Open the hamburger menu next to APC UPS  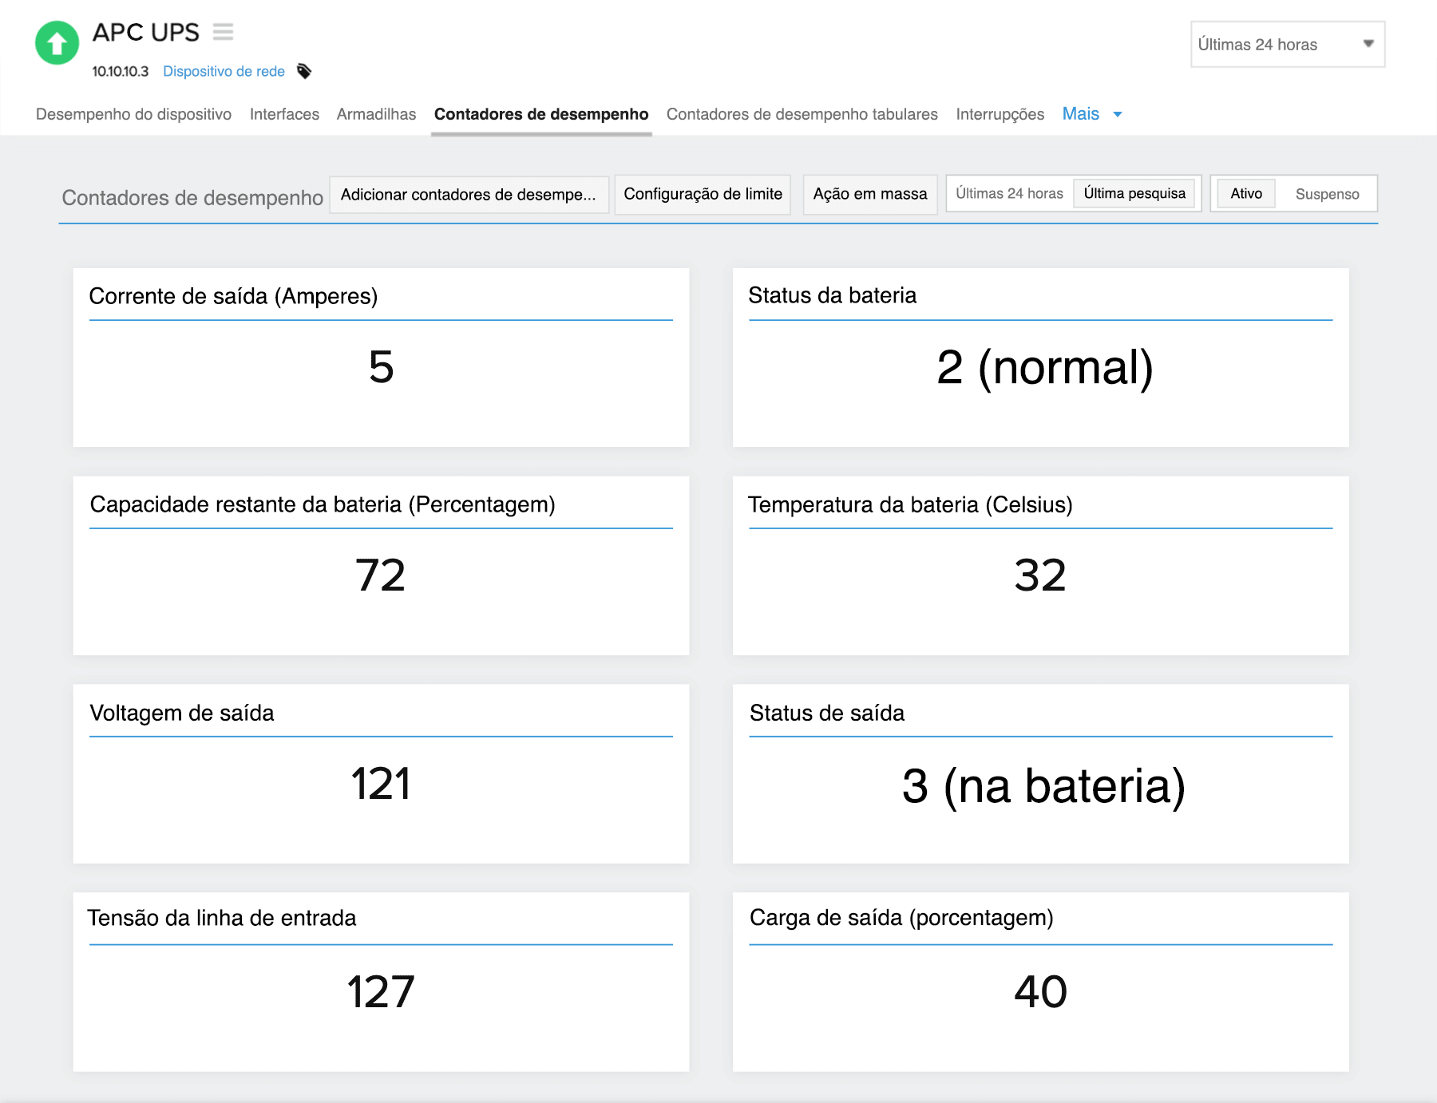tap(223, 32)
